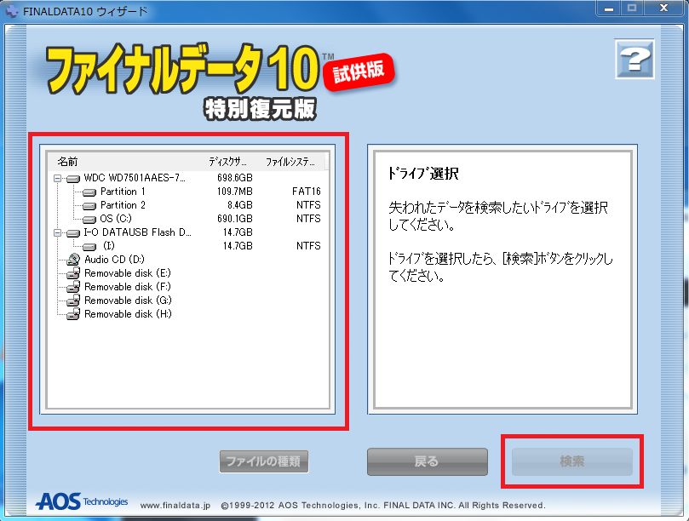Collapse the I-O DATA USB Flash tree node
Screen dimensions: 689x521
click(57, 232)
